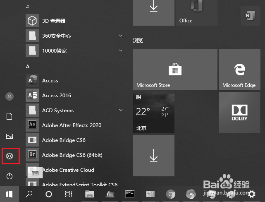Open the OneNote tile
Screen dimensions: 265x202
tap(250, 16)
